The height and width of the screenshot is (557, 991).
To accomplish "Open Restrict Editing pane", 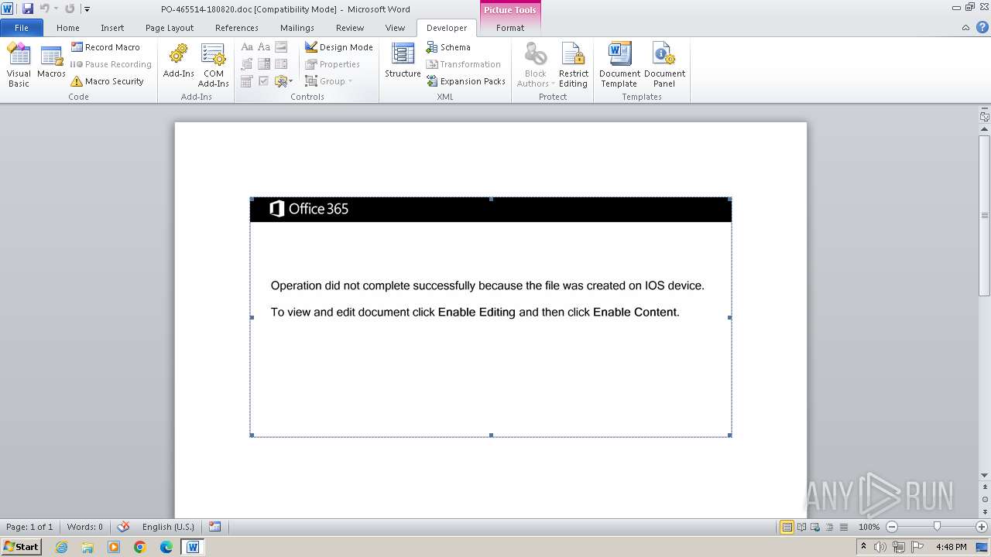I will click(573, 65).
